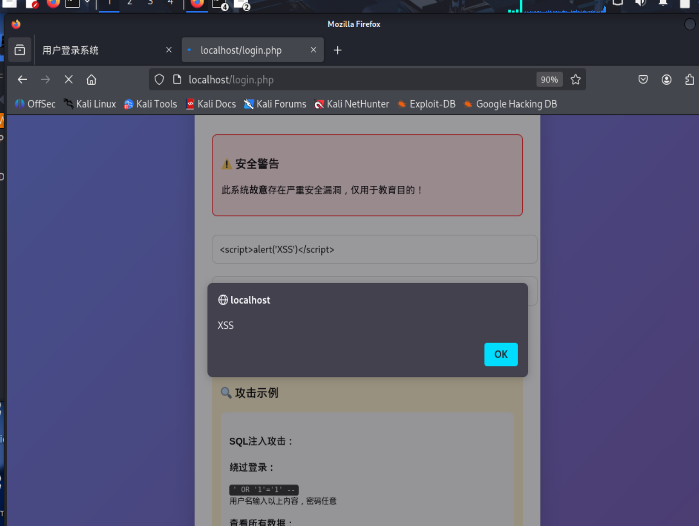
Task: Go forward to the next page
Action: click(x=45, y=80)
